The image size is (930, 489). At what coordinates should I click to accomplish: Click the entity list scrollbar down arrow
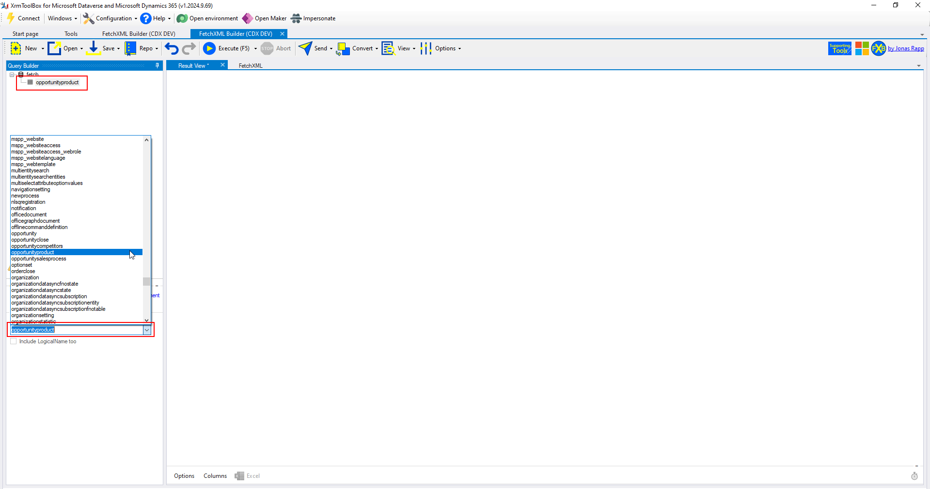pyautogui.click(x=146, y=320)
